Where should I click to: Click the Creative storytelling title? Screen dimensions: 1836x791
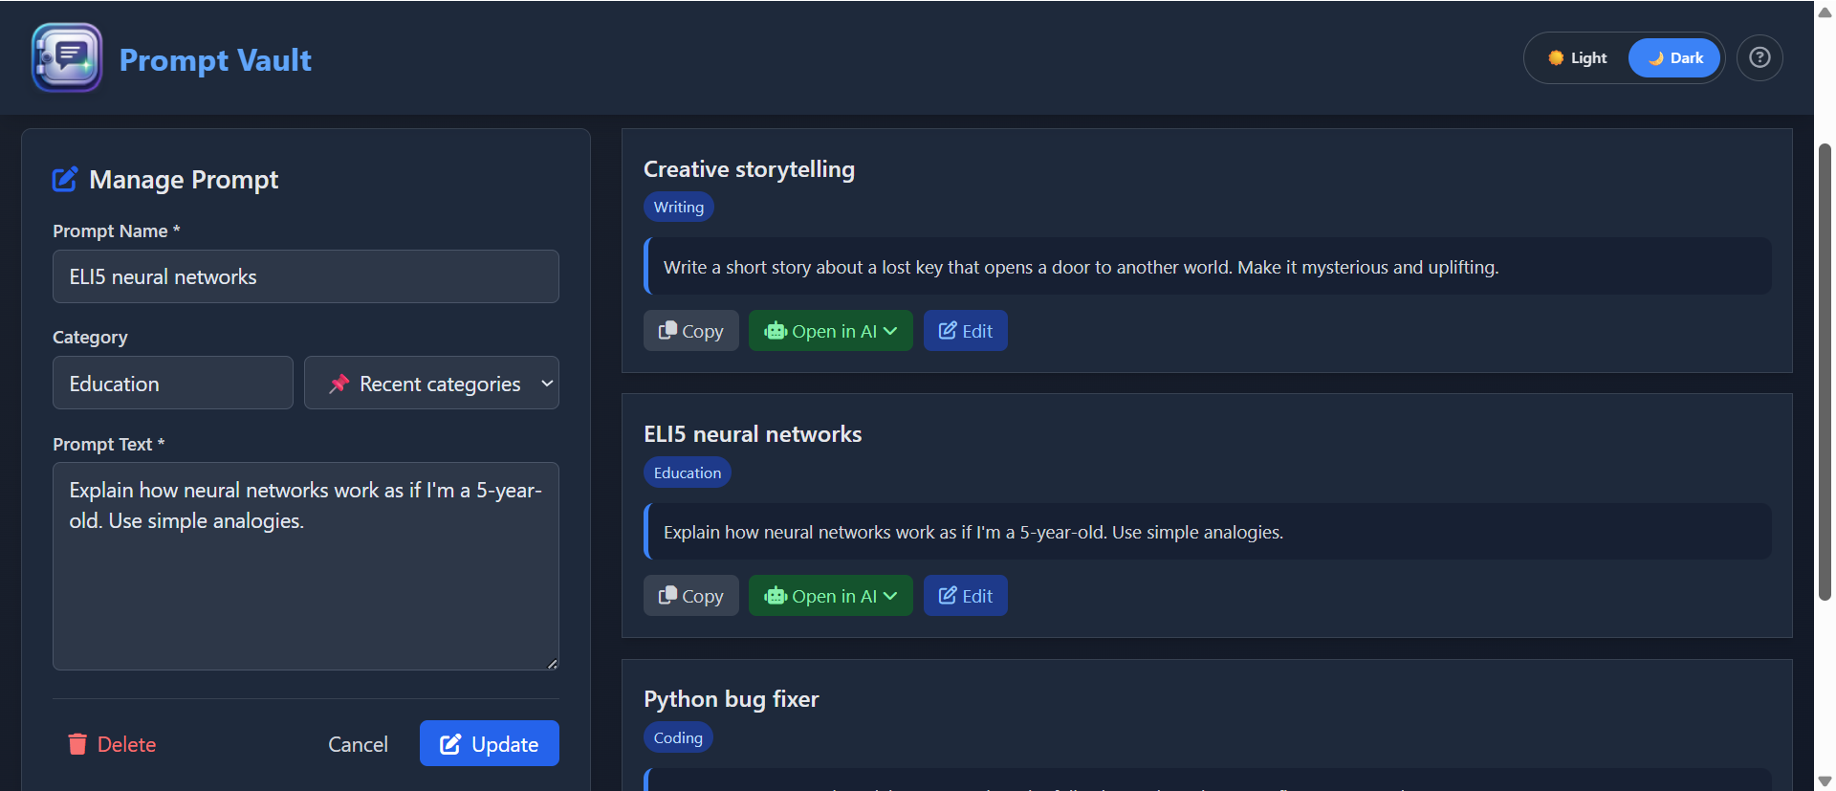click(749, 169)
